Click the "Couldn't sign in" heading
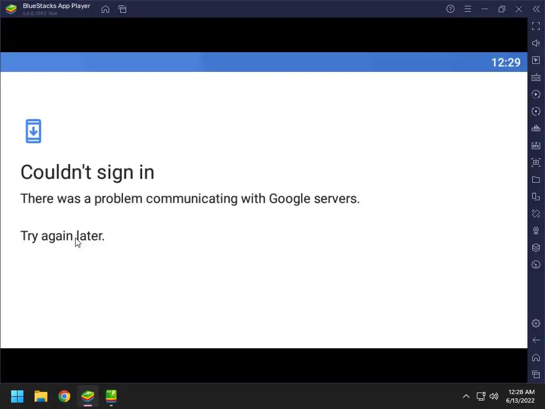 pos(87,172)
